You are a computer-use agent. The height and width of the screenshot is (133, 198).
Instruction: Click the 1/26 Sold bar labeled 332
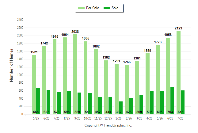pyautogui.click(x=120, y=108)
